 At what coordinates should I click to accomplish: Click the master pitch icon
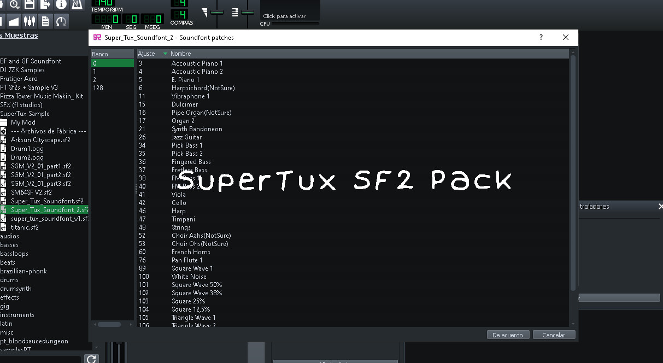(x=235, y=11)
